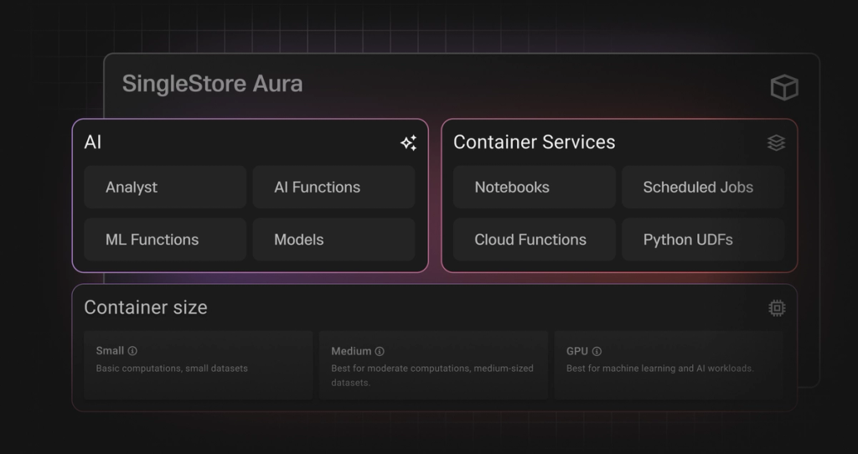Select the Python UDFs tile
The image size is (858, 454).
click(x=703, y=240)
